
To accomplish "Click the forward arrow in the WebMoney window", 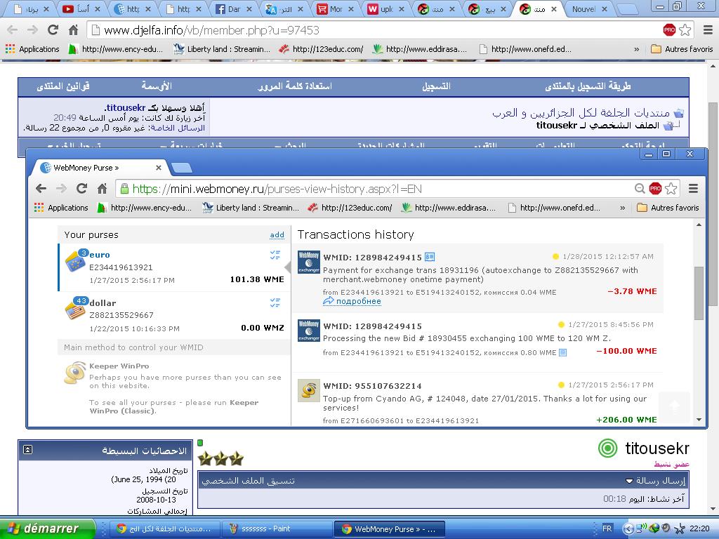I will (x=62, y=188).
